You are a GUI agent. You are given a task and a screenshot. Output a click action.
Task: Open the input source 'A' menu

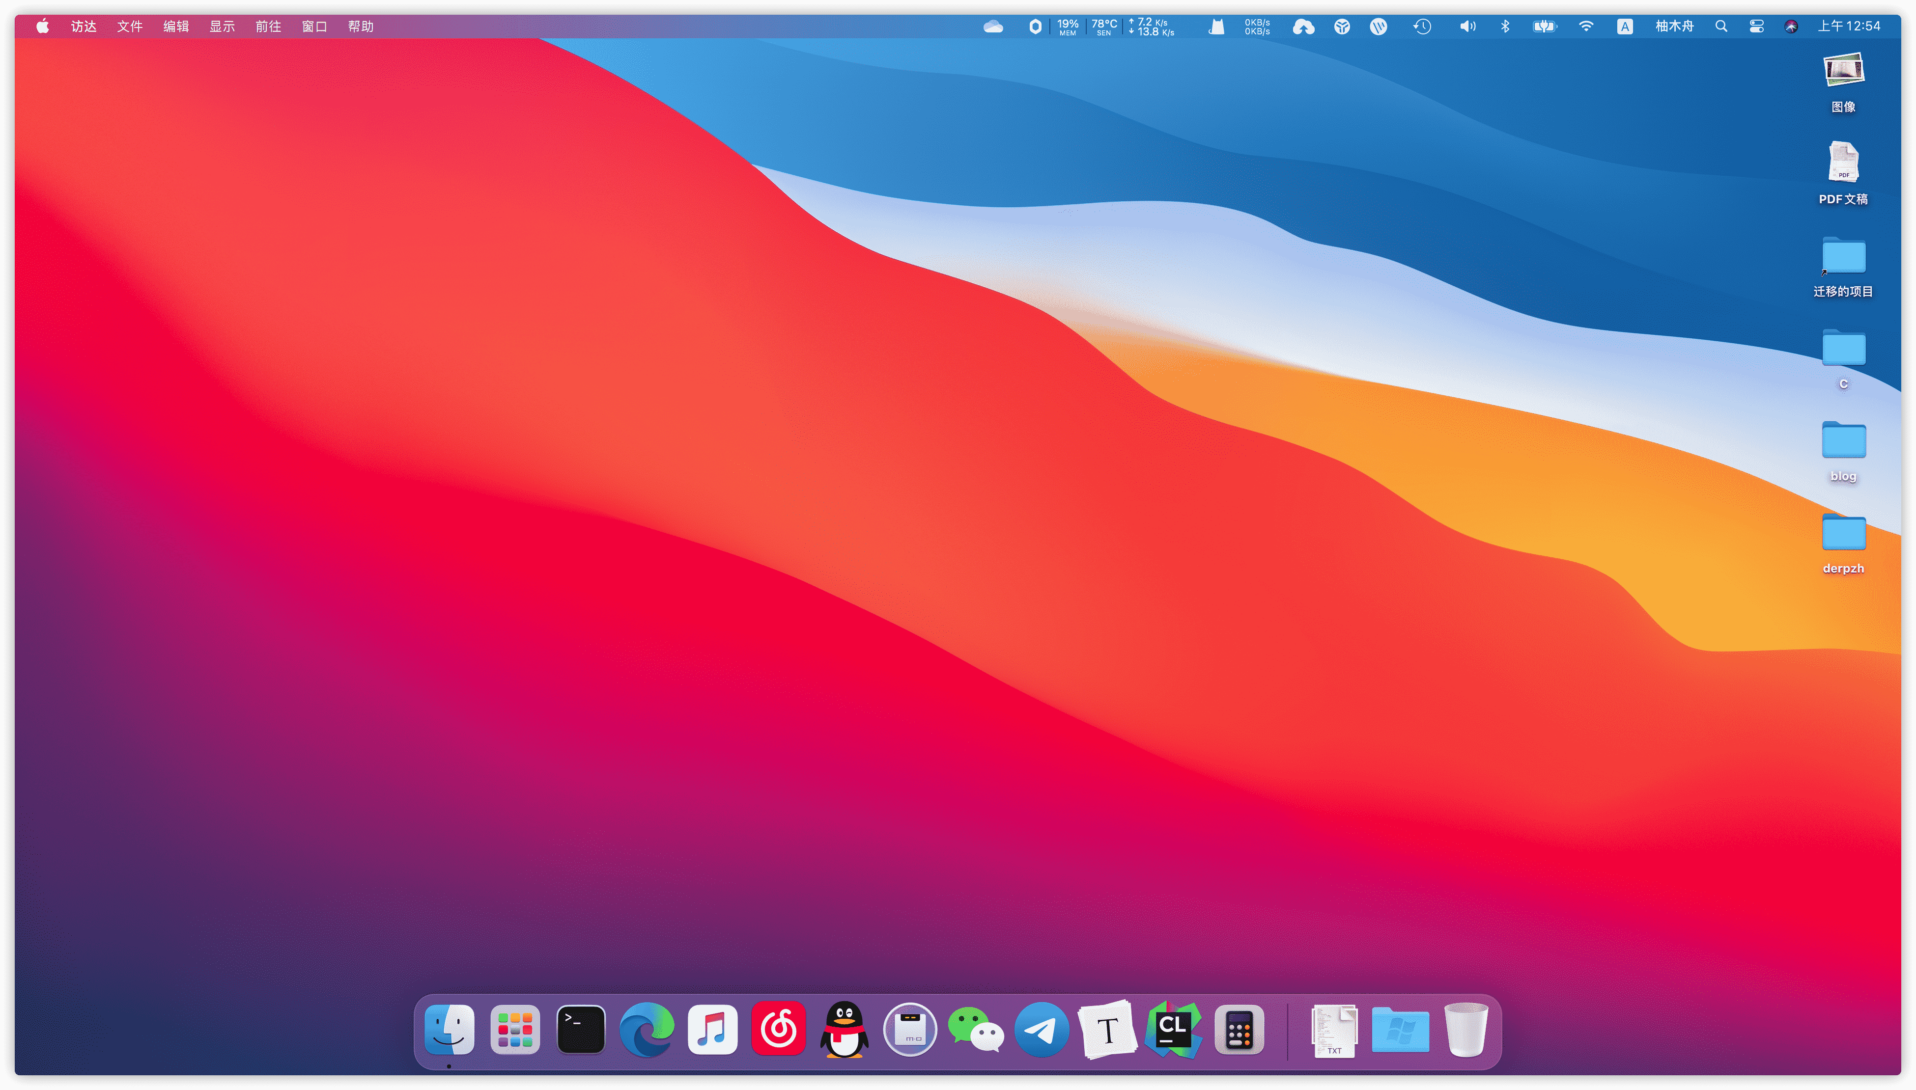1625,26
